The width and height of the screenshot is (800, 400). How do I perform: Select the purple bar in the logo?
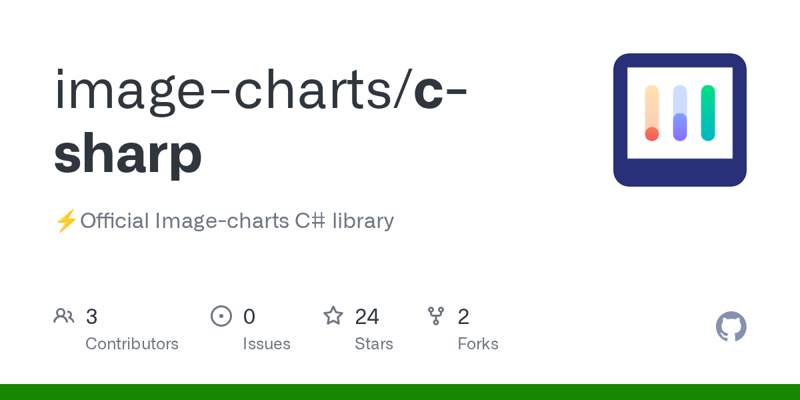(x=680, y=113)
